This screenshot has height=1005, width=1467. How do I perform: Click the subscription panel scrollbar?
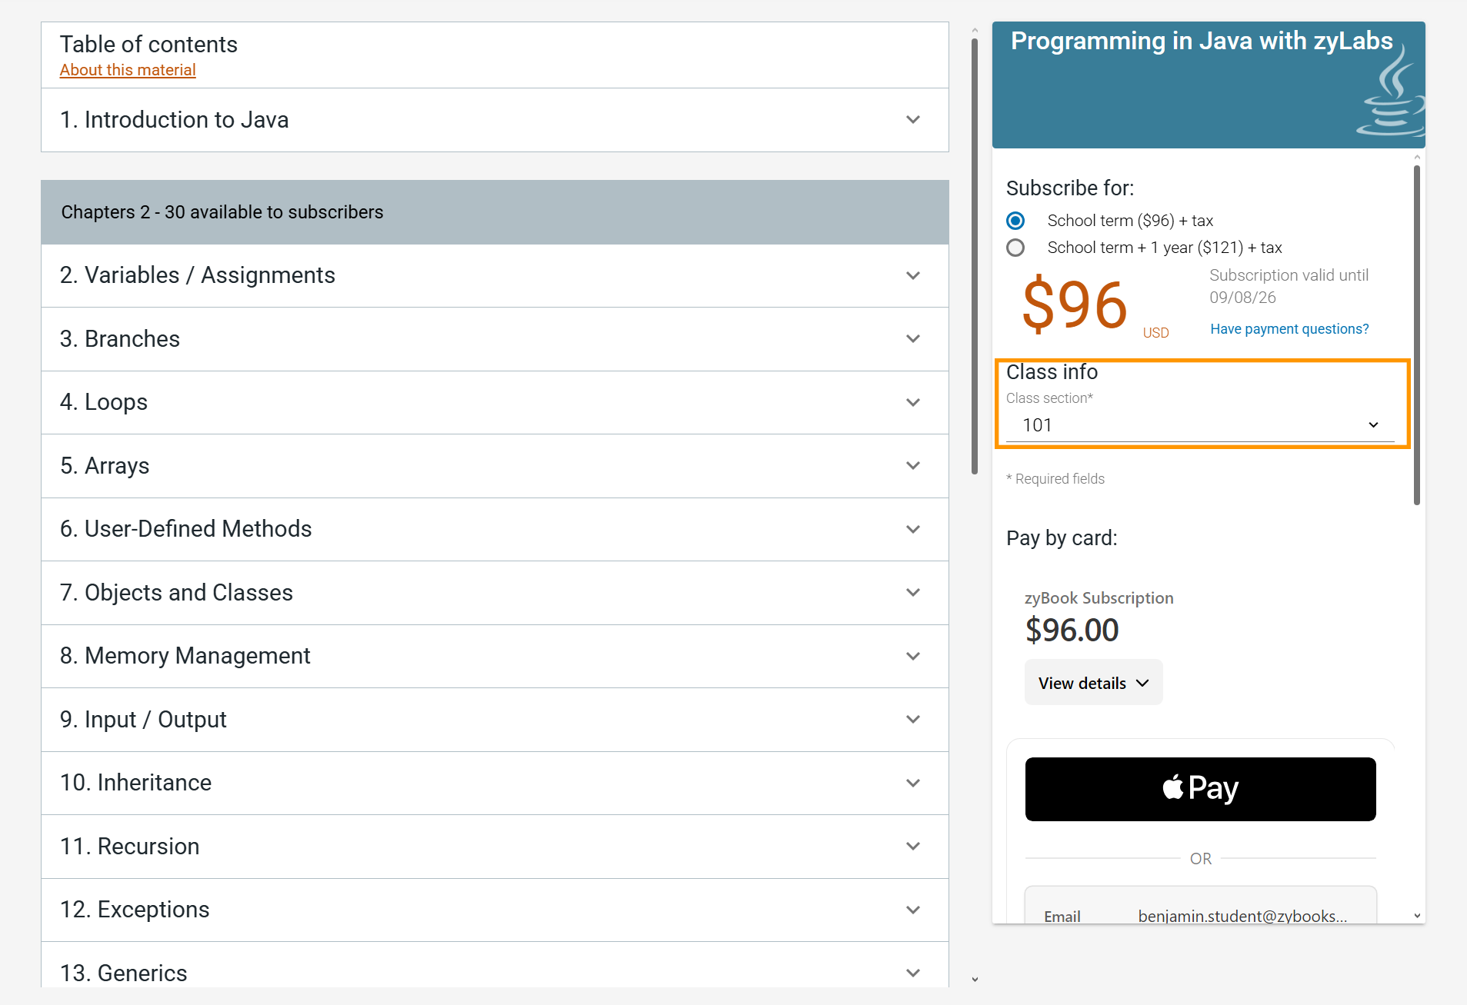pos(1417,335)
